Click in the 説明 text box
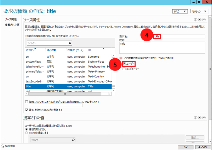The height and width of the screenshot is (150, 212). (162, 47)
